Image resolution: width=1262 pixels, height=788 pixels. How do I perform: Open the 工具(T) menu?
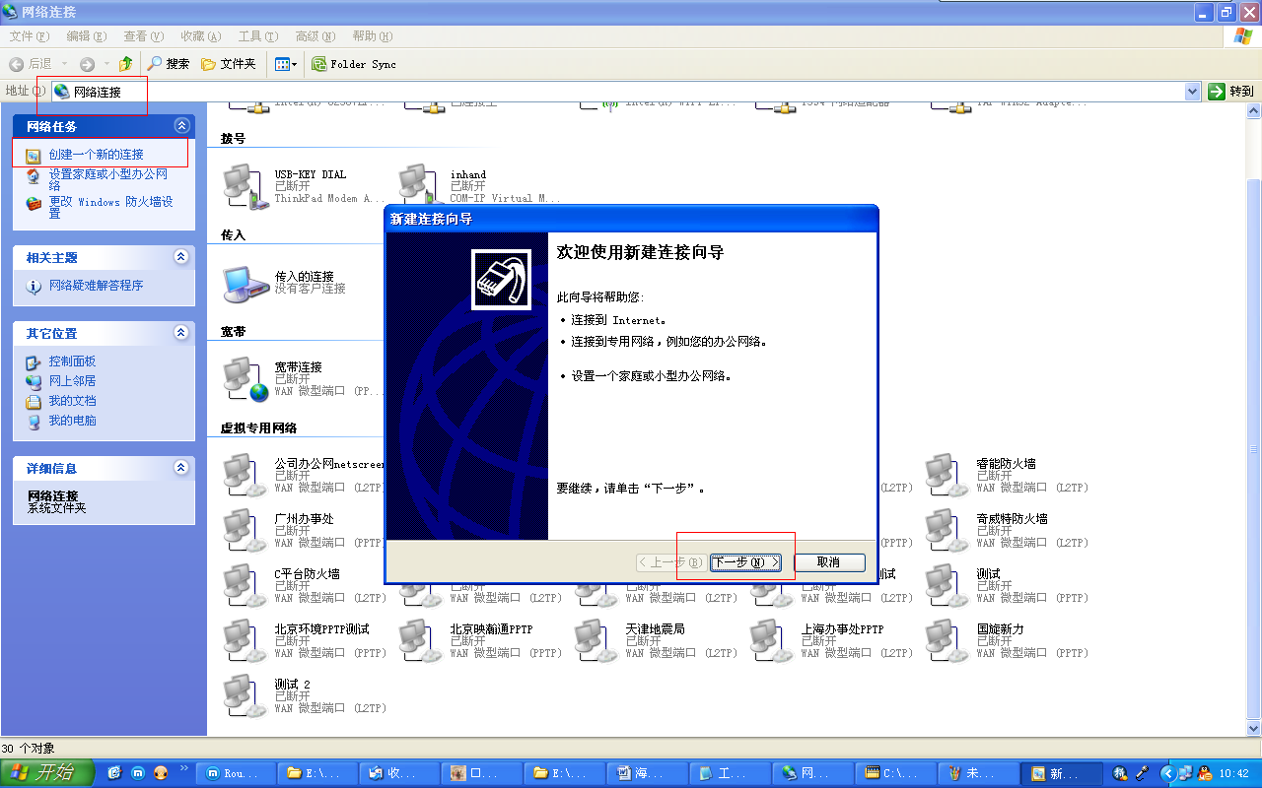(257, 35)
